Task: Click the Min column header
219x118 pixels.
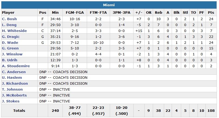Action: click(x=55, y=12)
